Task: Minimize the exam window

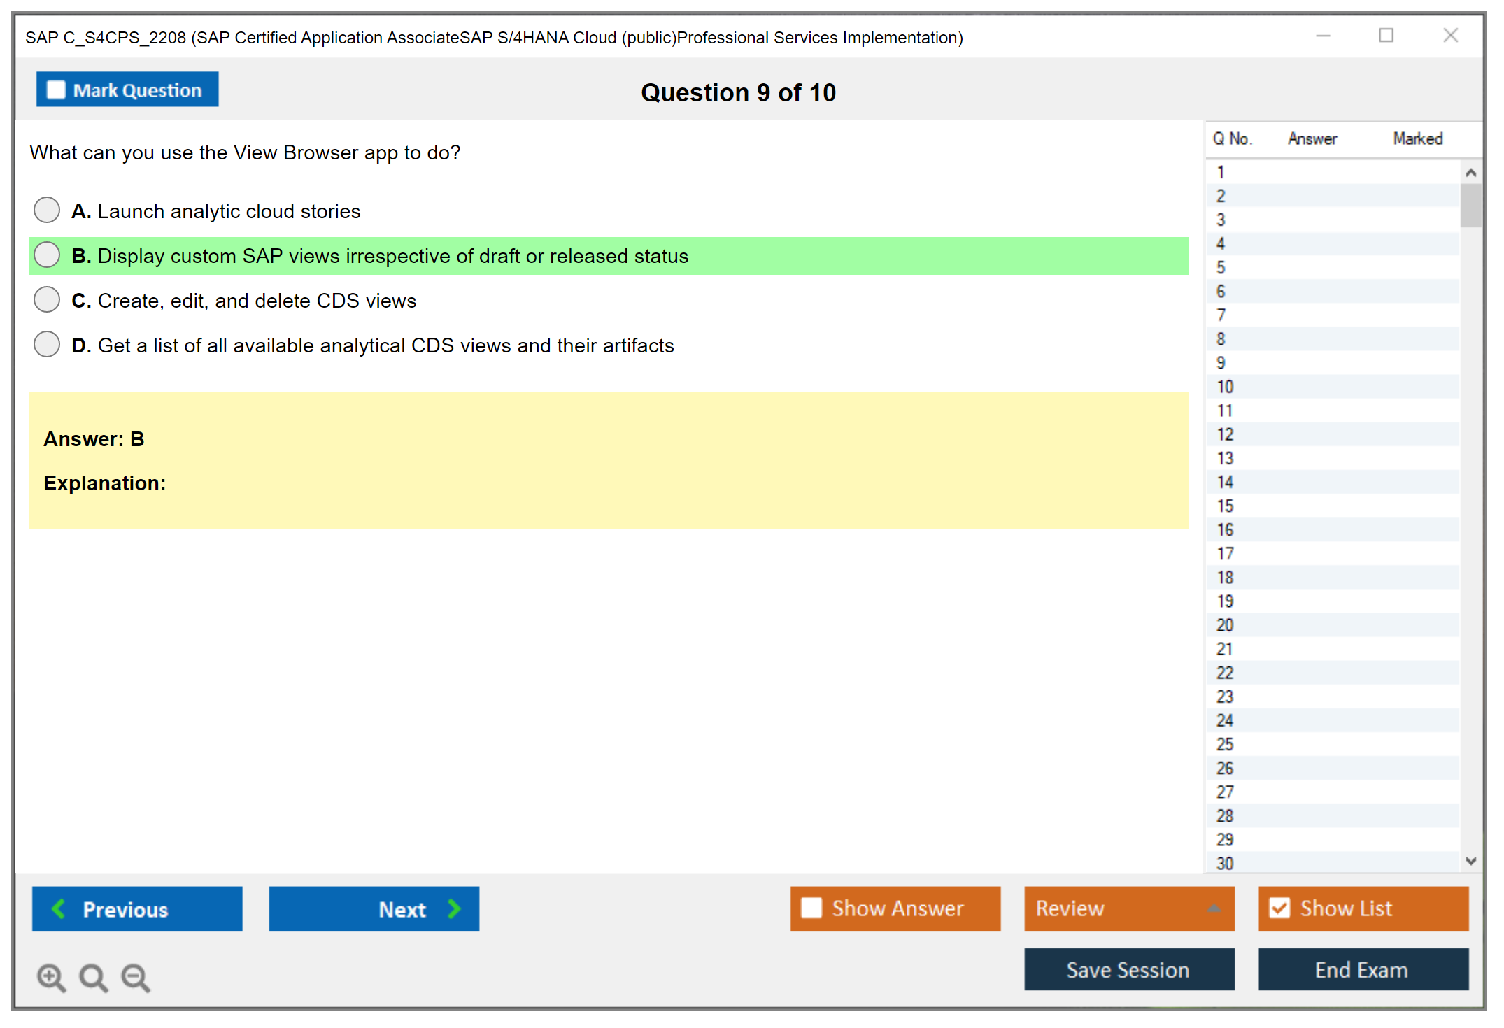Action: click(x=1323, y=36)
